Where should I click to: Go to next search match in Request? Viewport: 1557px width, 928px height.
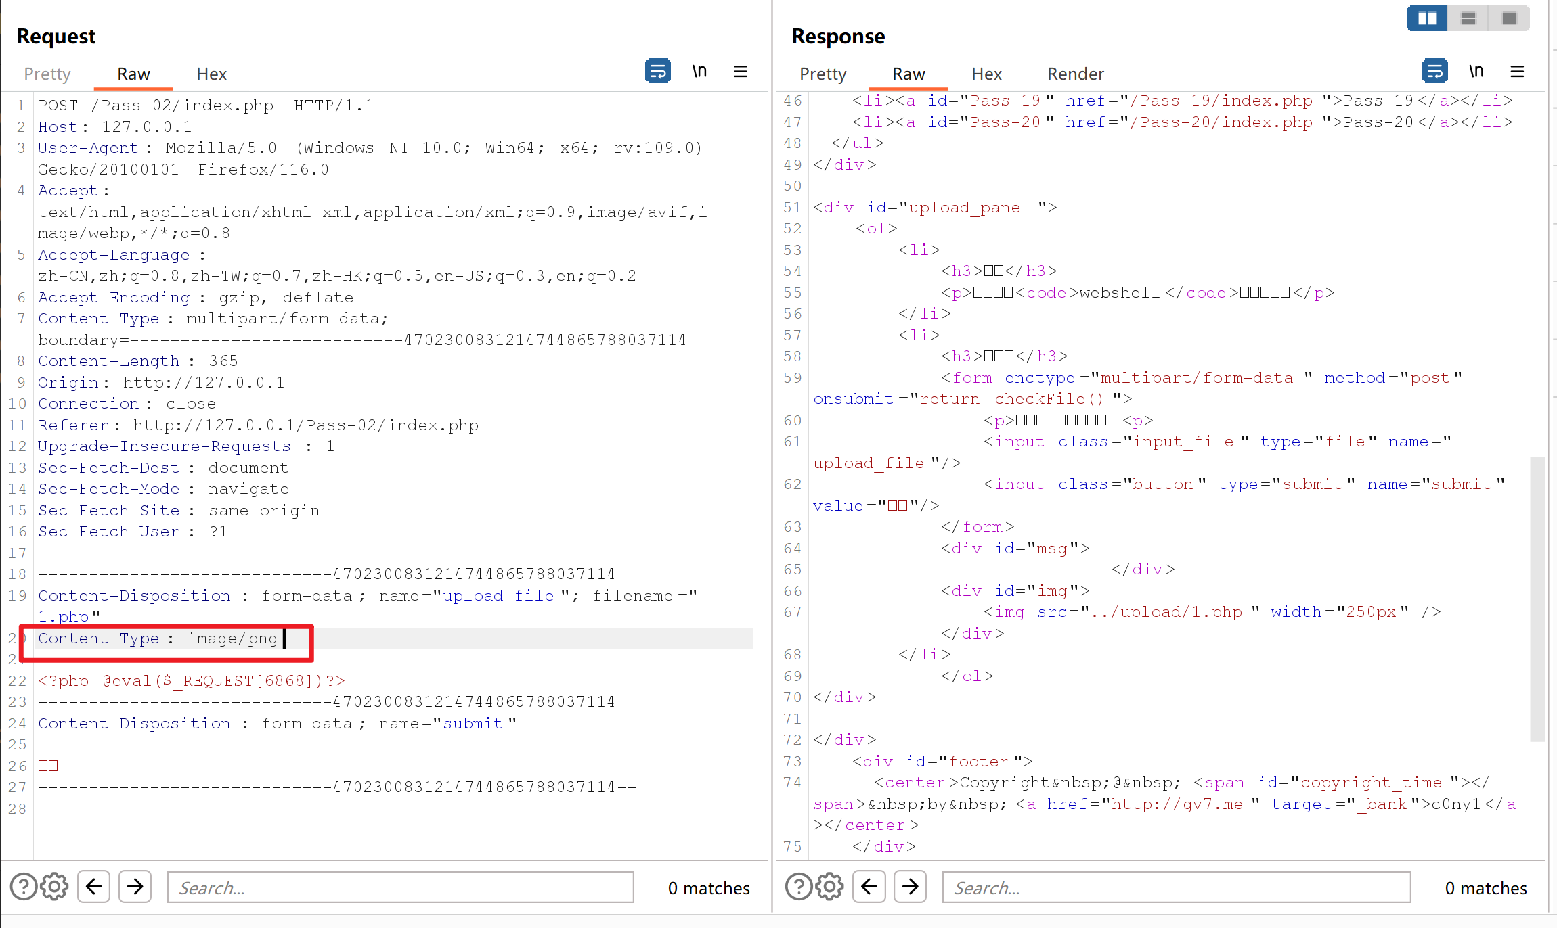click(135, 887)
